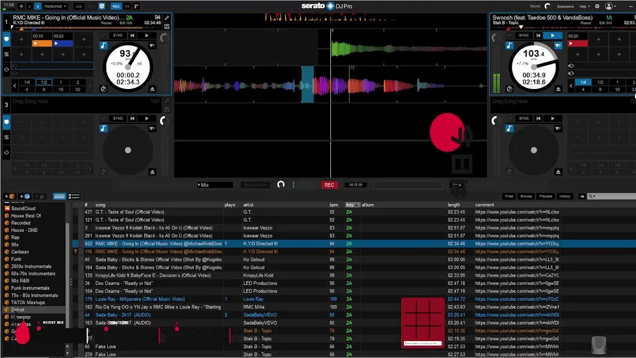
Task: Click the practice mode shield icon
Action: coord(102,6)
